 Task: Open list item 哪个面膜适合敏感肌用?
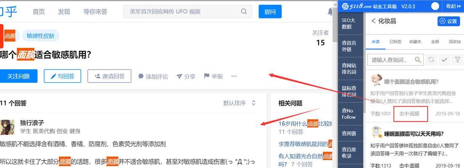coord(411,81)
